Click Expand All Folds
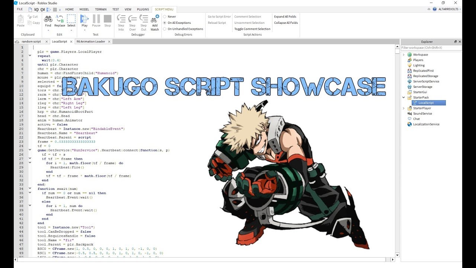Screen dimensions: 476x268 click(x=285, y=17)
